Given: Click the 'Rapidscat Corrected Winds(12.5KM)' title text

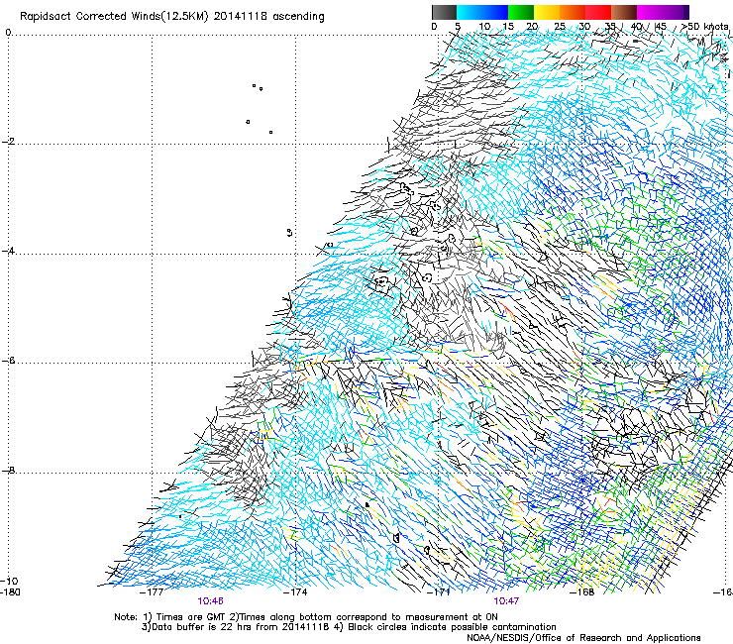Looking at the screenshot, I should 114,16.
